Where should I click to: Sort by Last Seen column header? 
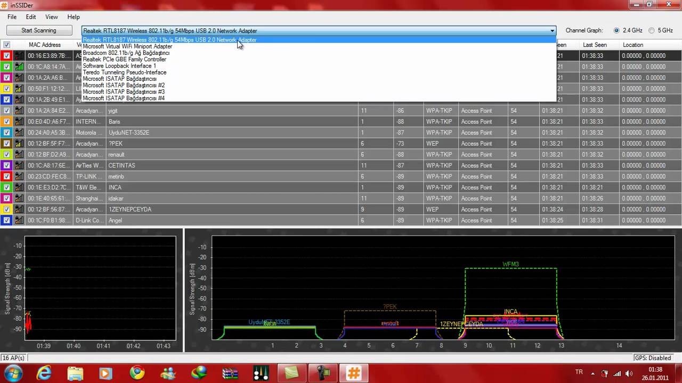pyautogui.click(x=599, y=45)
